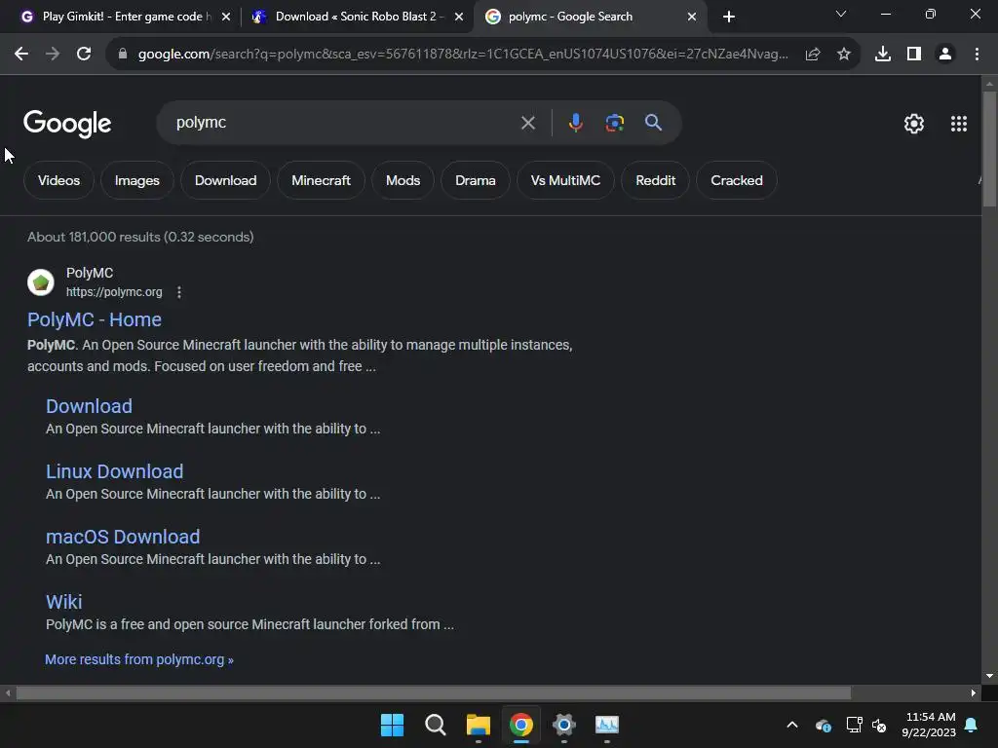998x748 pixels.
Task: Click into the Google search box
Action: click(x=344, y=123)
